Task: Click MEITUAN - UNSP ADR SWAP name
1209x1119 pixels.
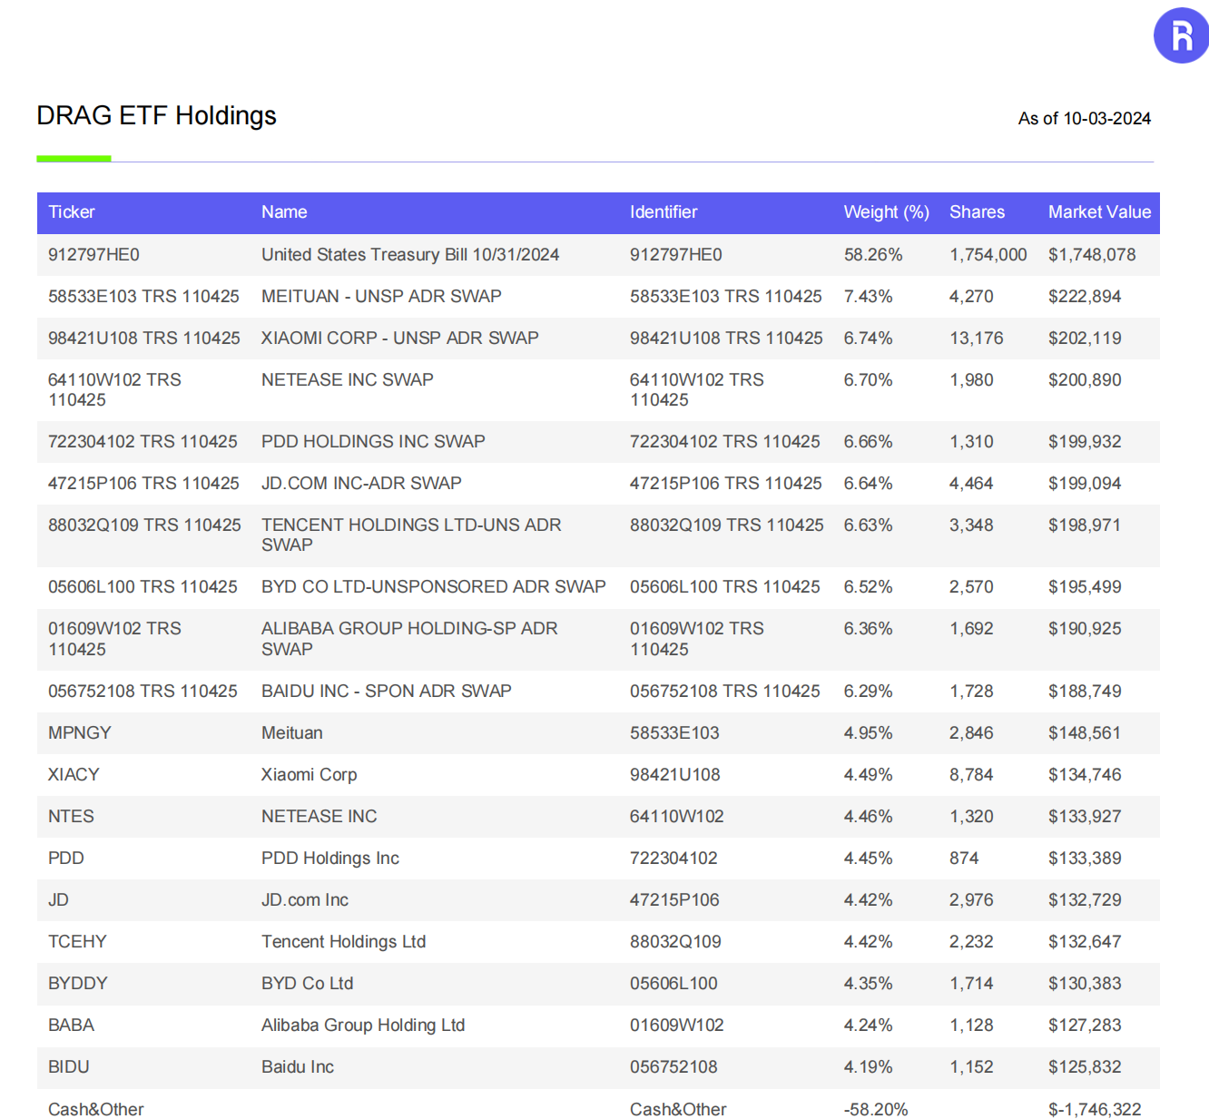Action: 381,297
